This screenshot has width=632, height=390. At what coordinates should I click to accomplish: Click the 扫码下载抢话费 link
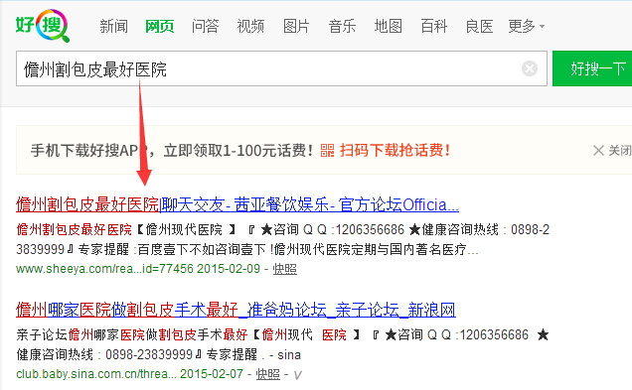pyautogui.click(x=395, y=151)
